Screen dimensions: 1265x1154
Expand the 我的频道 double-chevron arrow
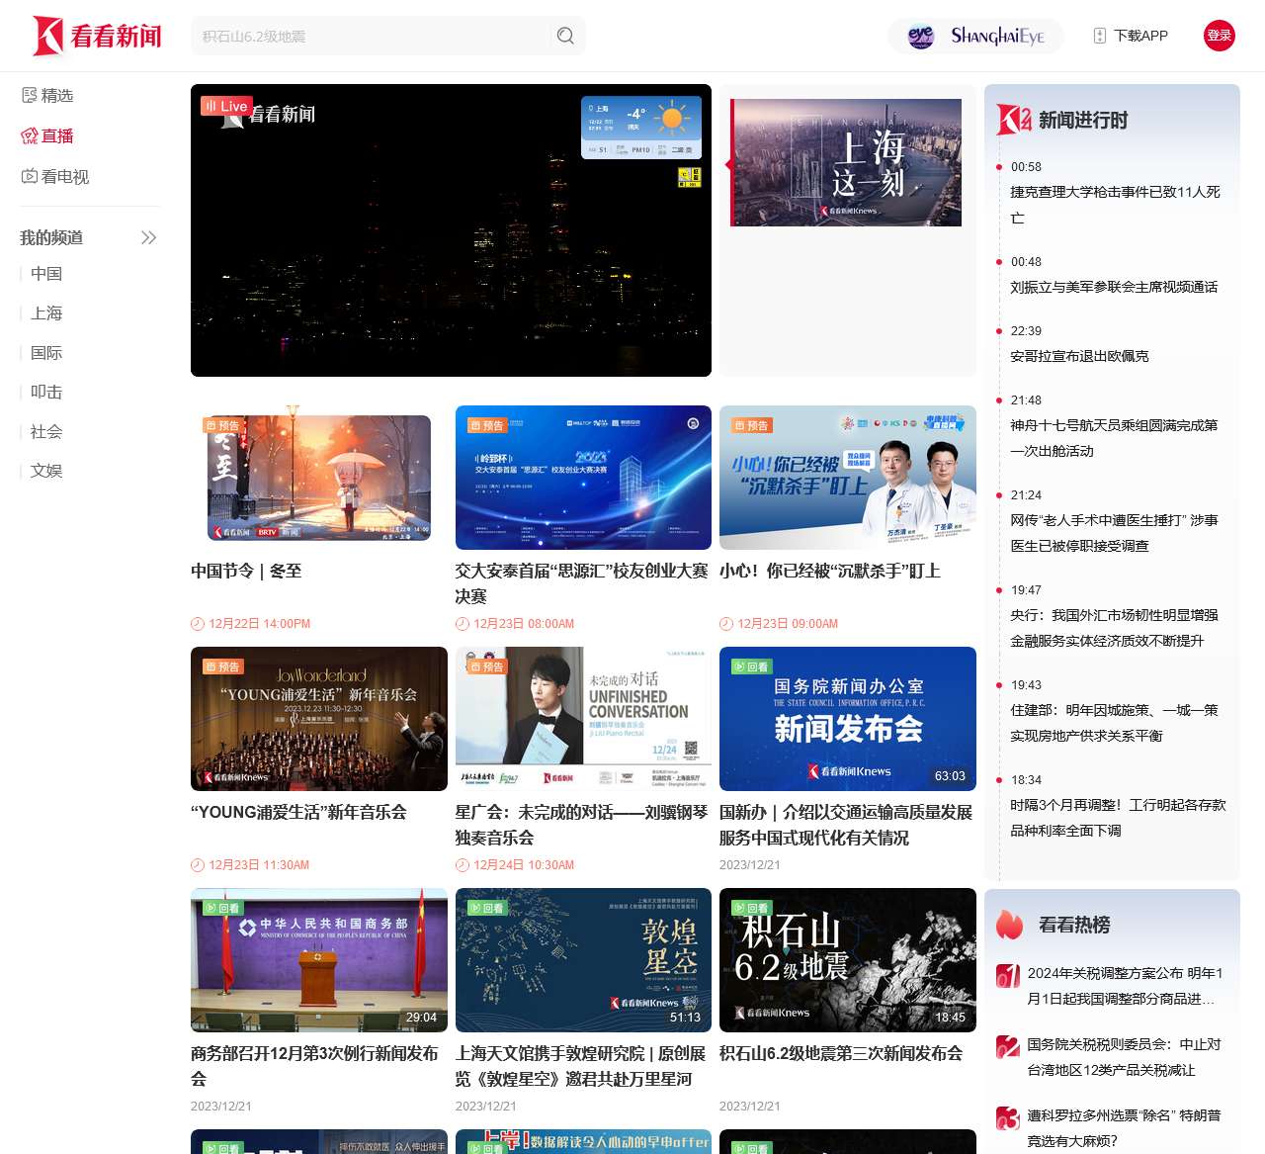(148, 237)
